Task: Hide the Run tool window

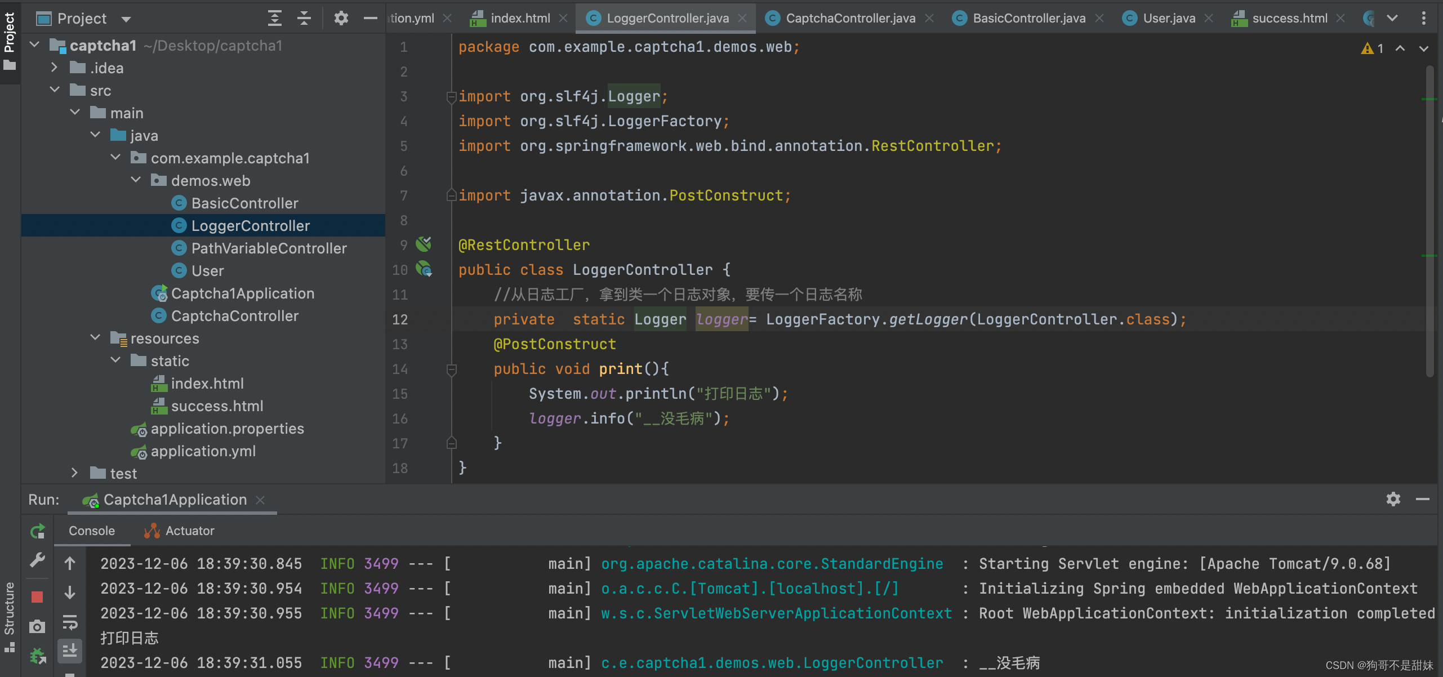Action: point(1422,499)
